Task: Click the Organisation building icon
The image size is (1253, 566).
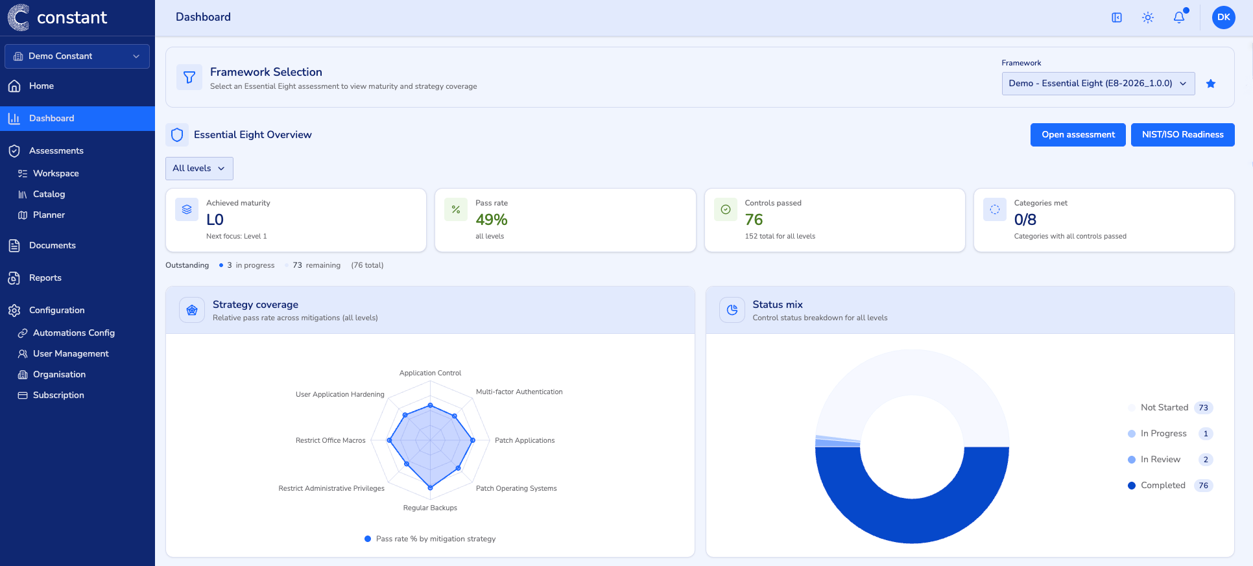Action: click(x=23, y=375)
